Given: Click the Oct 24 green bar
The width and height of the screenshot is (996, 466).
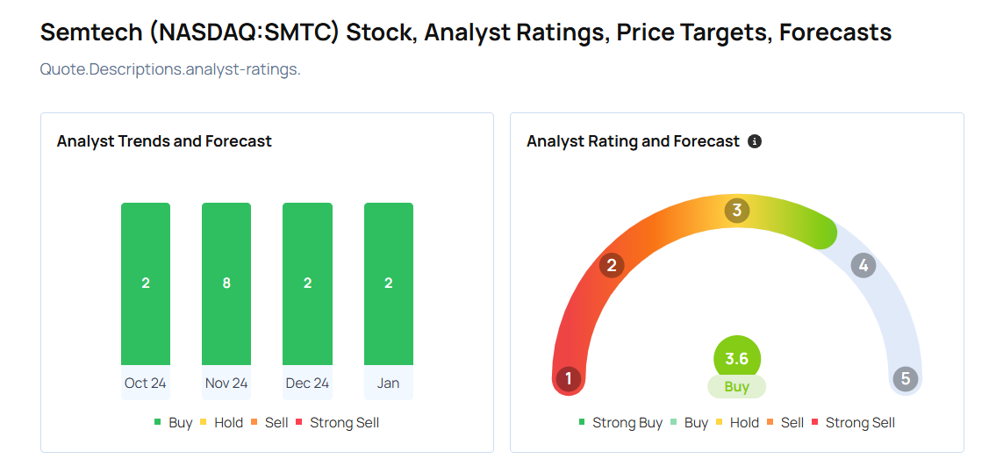Looking at the screenshot, I should [x=146, y=283].
